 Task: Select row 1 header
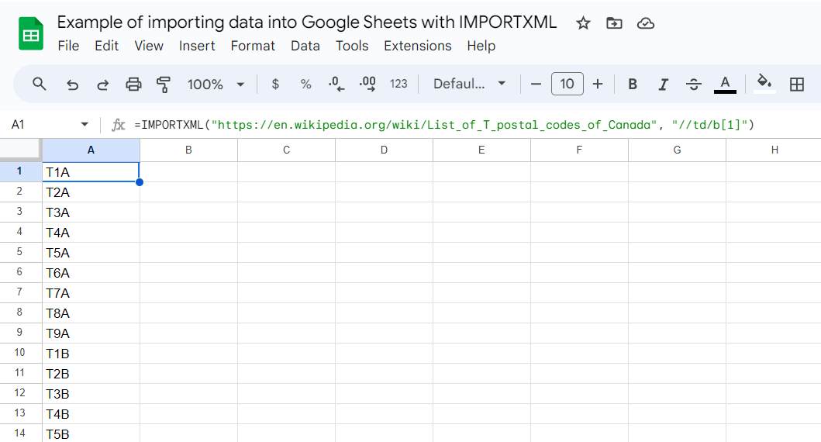[x=20, y=172]
